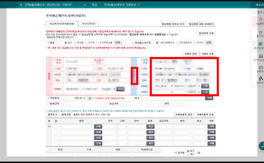This screenshot has height=163, width=264.
Task: Select the 위수탁 type radio button
Action: [x=86, y=43]
